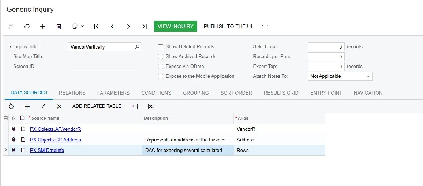Screen dimensions: 423x186
Task: Click the note icon in VendorR row
Action: coord(23,129)
